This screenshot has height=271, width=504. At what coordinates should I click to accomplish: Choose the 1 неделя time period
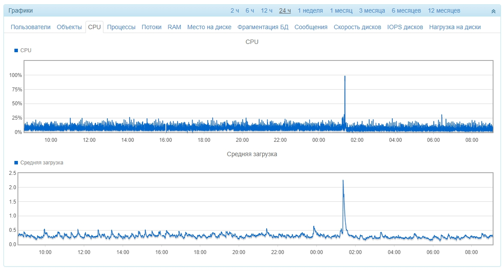point(310,10)
